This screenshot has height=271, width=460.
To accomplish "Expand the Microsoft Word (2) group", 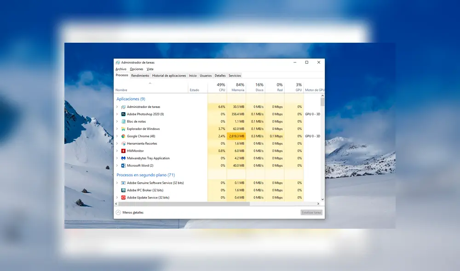I will (x=117, y=165).
